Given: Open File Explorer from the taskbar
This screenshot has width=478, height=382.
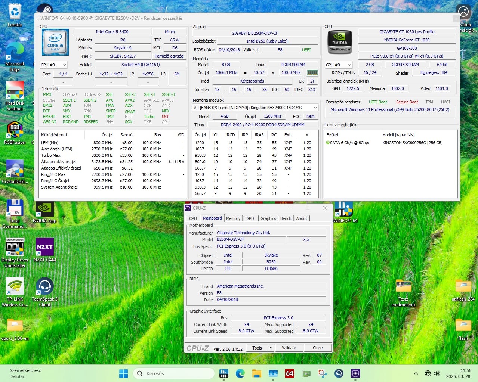Looking at the screenshot, I should (256, 373).
